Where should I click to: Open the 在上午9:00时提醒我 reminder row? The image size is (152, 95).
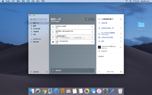pos(108,33)
